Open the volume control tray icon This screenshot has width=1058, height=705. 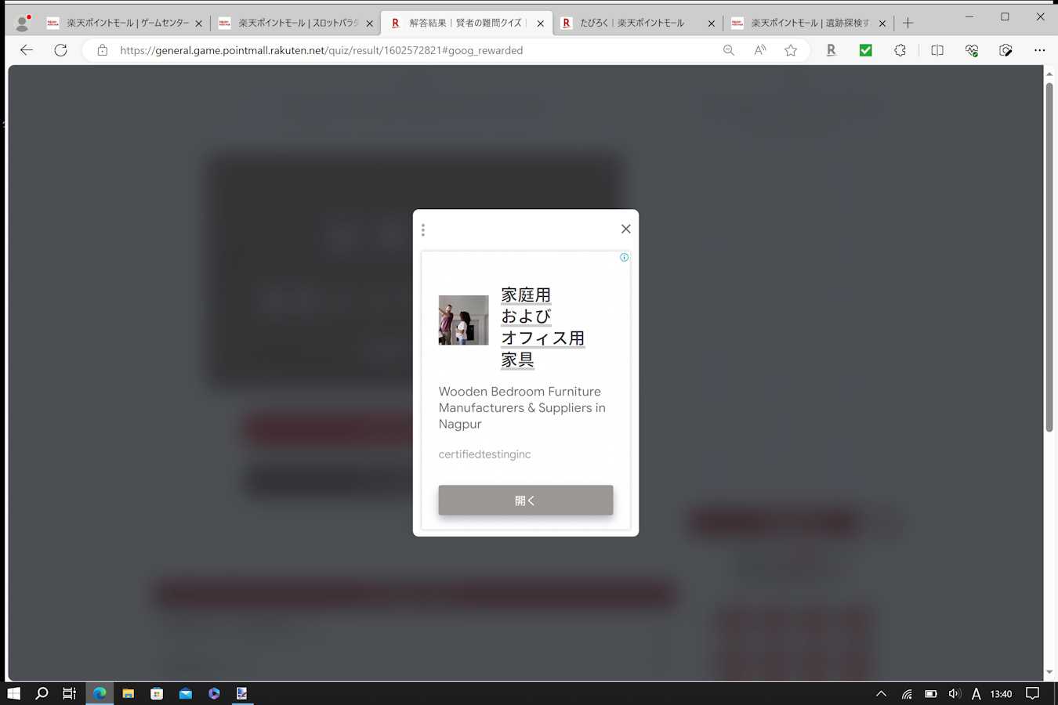[x=955, y=693]
